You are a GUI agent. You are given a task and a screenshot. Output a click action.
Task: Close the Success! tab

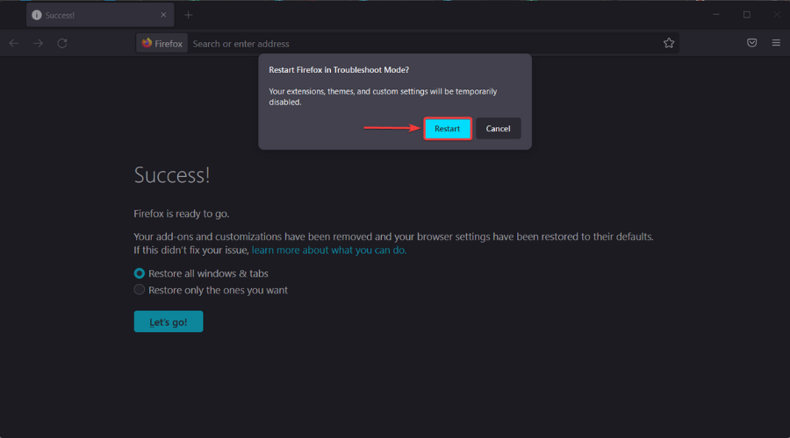click(163, 15)
